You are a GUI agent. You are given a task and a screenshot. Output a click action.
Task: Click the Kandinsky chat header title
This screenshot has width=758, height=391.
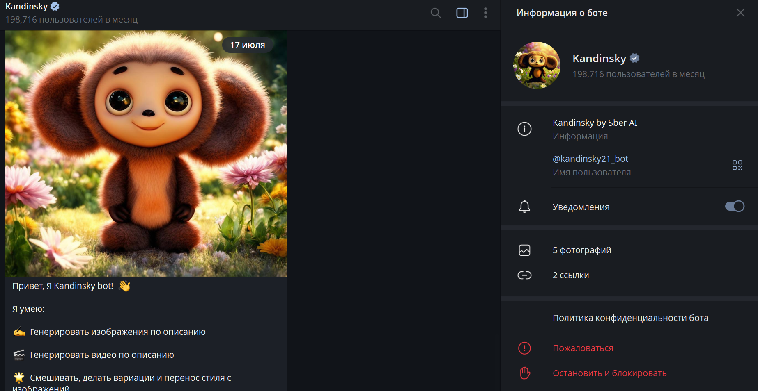(x=26, y=6)
